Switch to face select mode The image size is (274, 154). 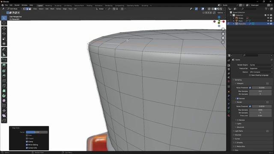point(30,9)
